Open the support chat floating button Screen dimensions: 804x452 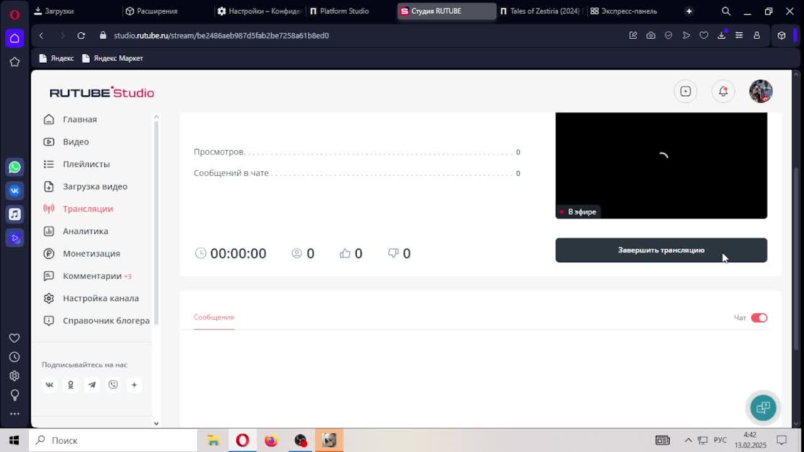tap(763, 408)
